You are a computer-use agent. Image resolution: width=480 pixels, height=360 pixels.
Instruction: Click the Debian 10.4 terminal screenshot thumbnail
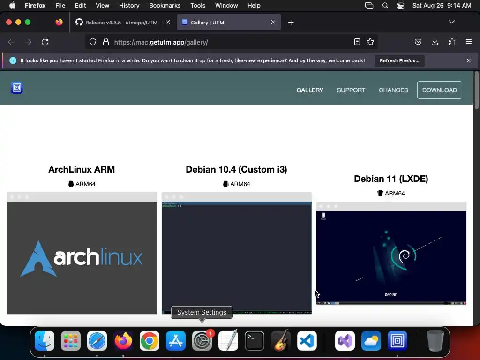237,253
